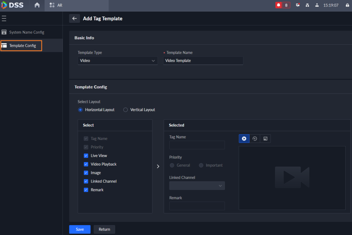Click the user account icon
This screenshot has height=235, width=352.
(317, 5)
